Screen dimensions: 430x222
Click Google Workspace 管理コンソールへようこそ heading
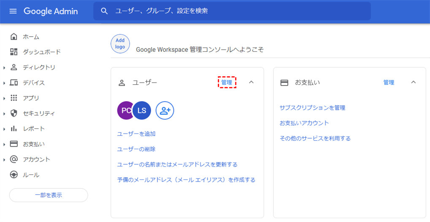[200, 50]
